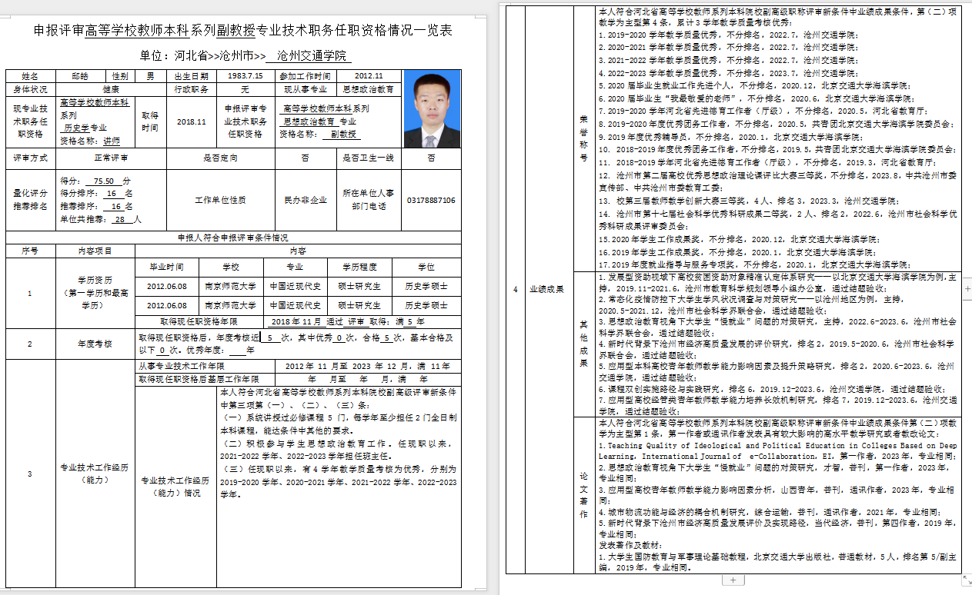Click the 现从事专业 label cell
972x595 pixels.
[305, 89]
